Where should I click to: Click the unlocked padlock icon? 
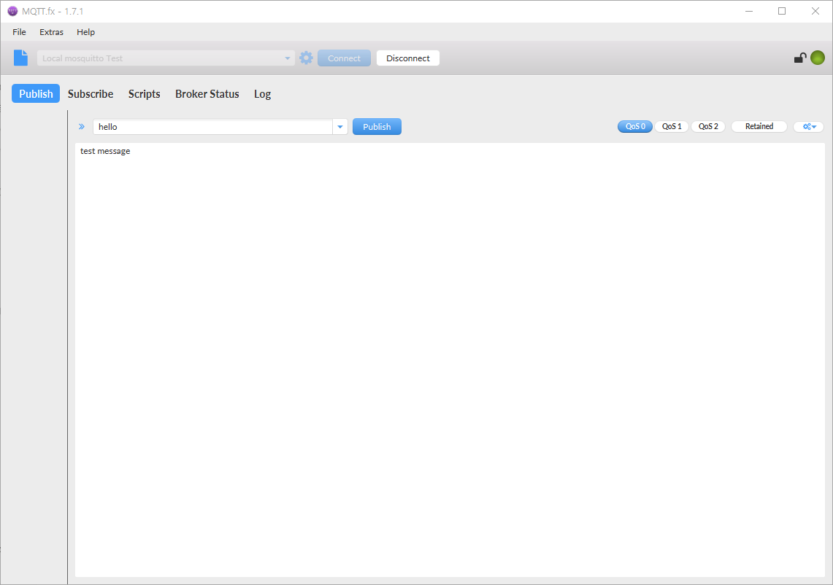click(x=800, y=58)
